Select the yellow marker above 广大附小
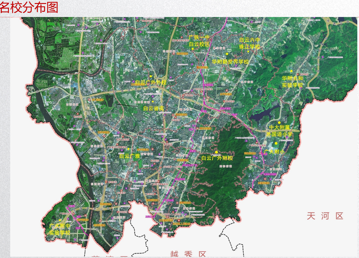Image resolution: width=359 pixels, height=258 pixels. [x=276, y=143]
